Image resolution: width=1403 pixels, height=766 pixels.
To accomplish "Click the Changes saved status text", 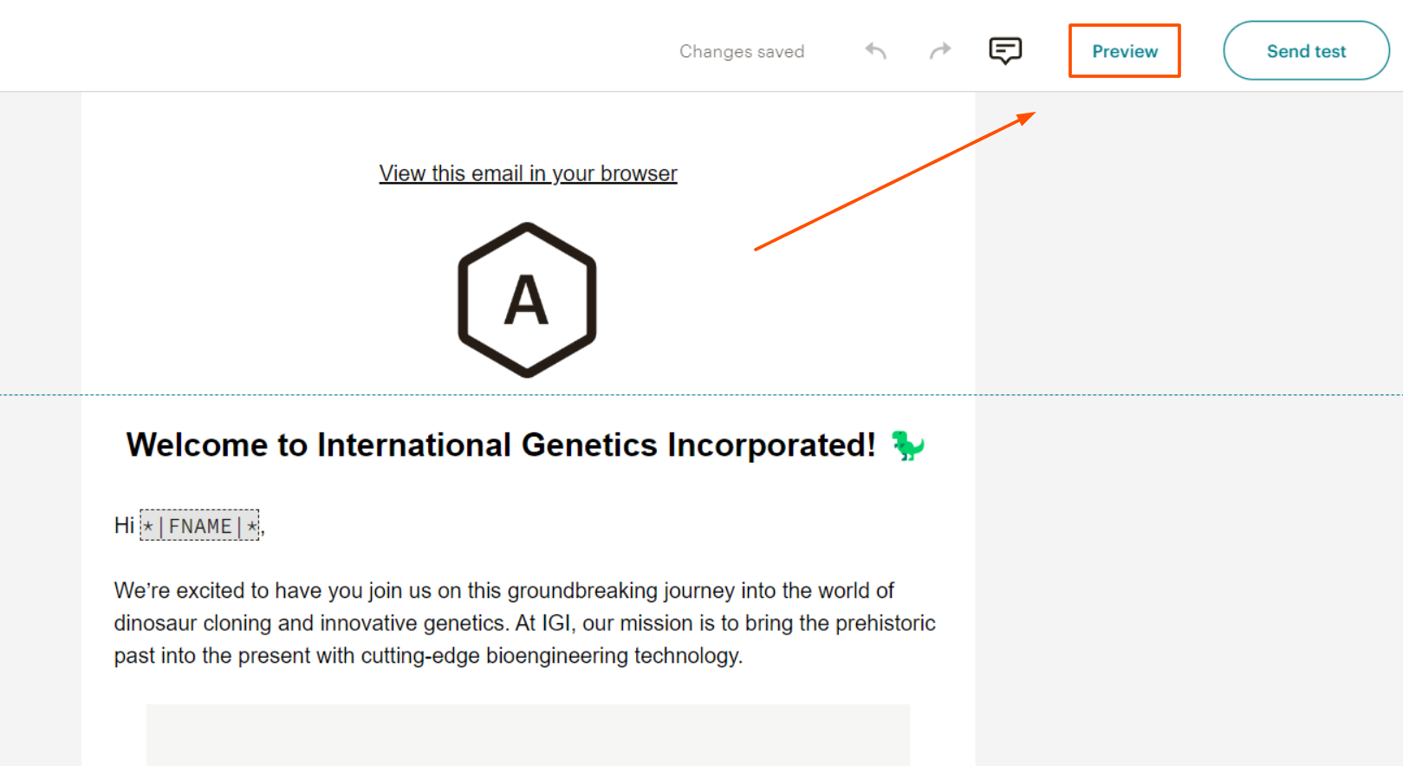I will coord(742,52).
